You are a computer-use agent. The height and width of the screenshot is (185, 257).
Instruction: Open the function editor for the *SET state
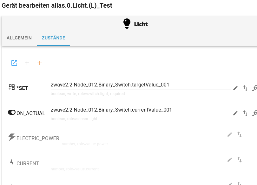[254, 88]
